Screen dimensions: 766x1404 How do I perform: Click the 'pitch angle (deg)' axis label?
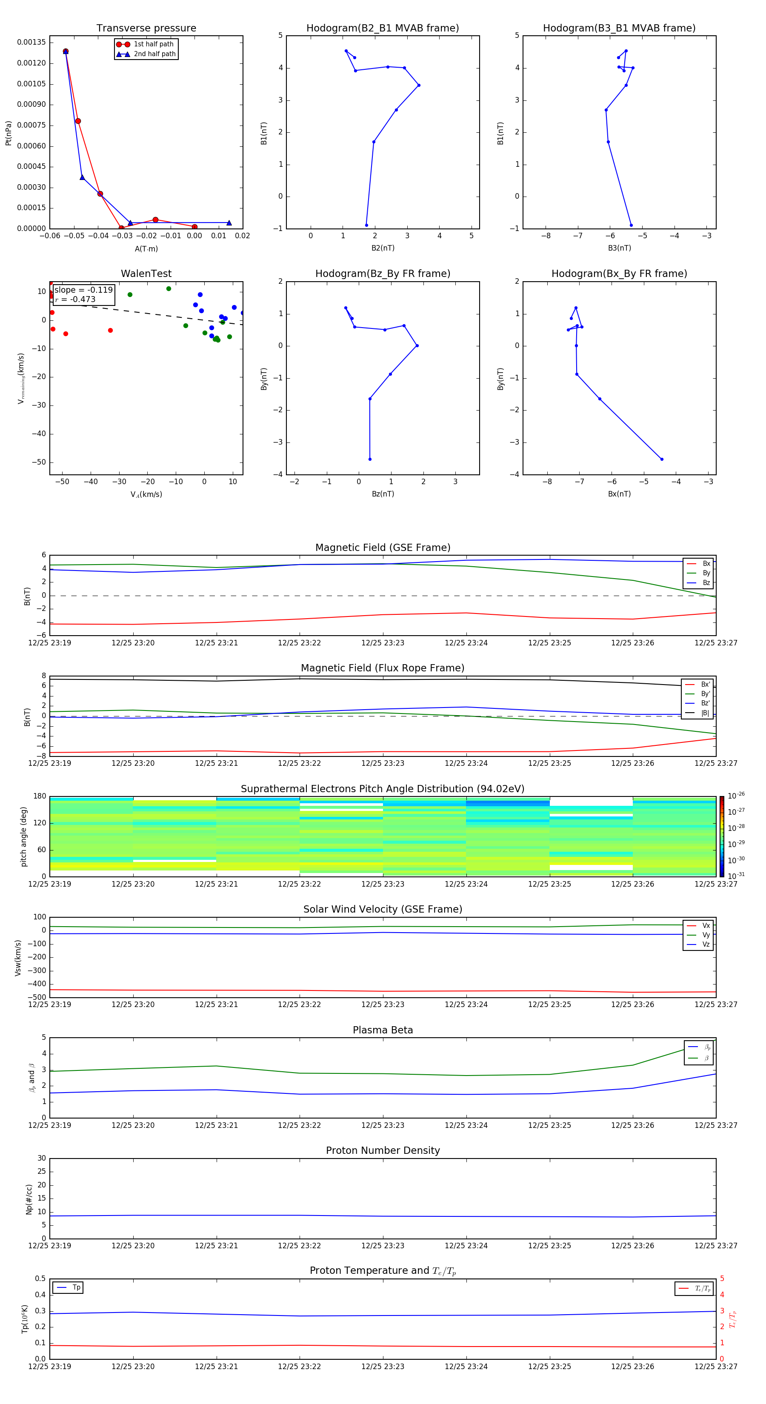pos(23,836)
